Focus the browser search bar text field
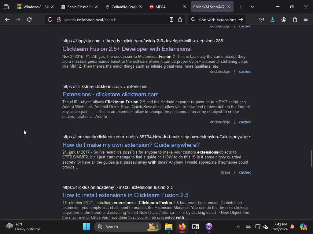This screenshot has height=234, width=313. click(217, 20)
